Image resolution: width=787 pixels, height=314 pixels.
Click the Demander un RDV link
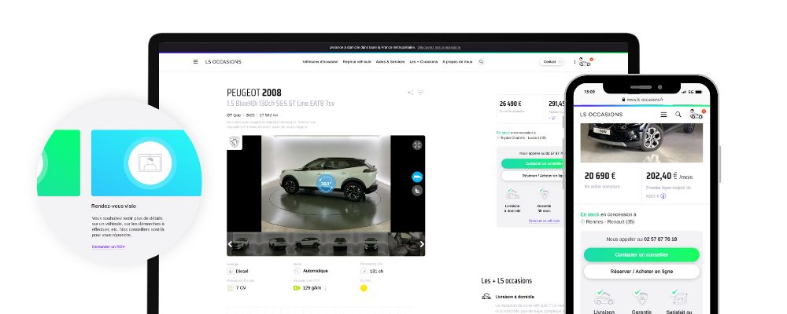[108, 246]
